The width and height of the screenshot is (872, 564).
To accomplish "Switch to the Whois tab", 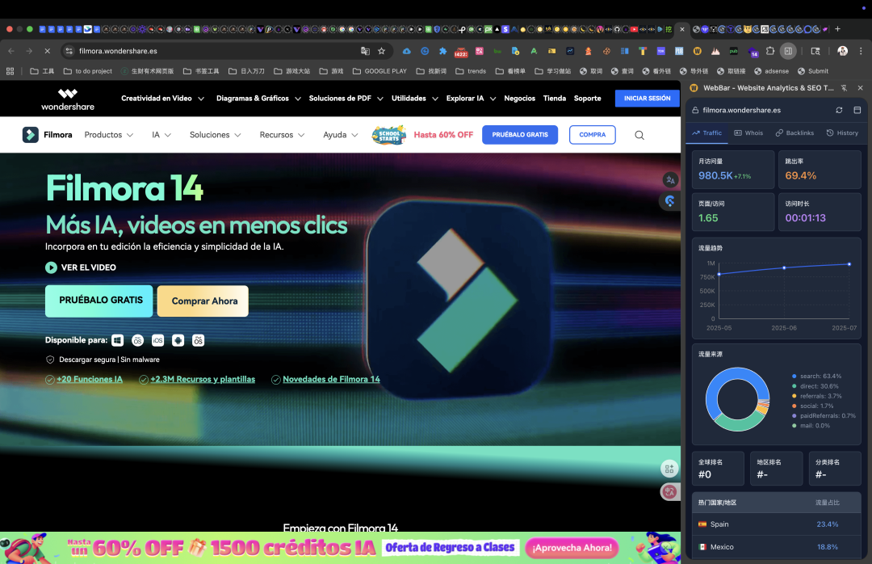I will point(748,133).
